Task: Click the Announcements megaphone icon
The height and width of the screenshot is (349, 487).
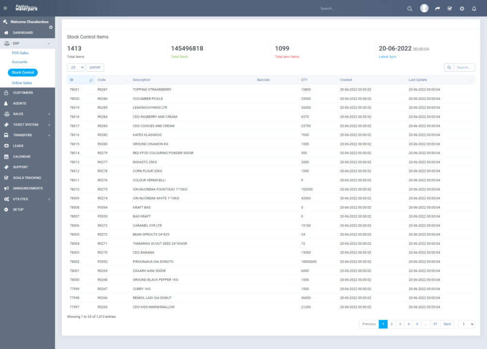Action: pyautogui.click(x=6, y=188)
